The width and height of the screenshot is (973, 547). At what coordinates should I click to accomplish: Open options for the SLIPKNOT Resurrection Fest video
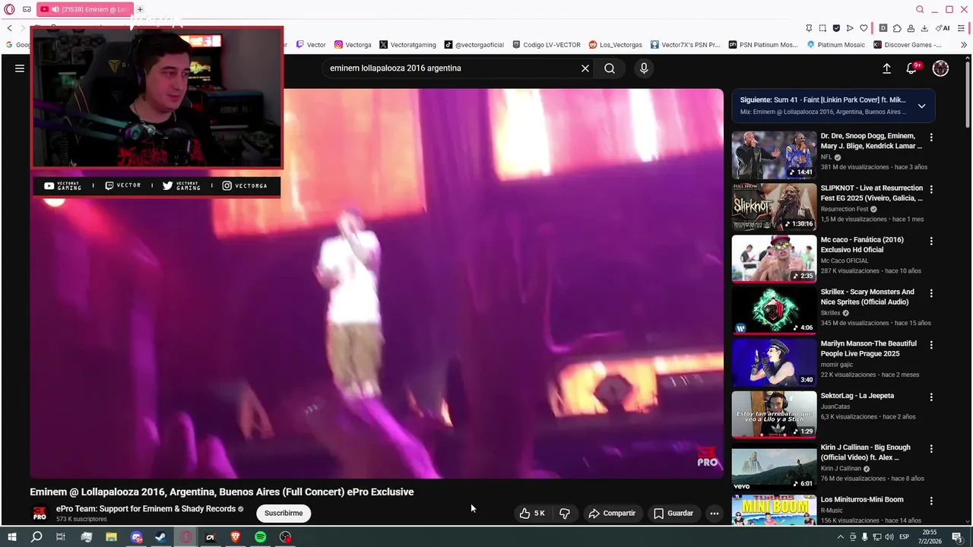pos(931,189)
